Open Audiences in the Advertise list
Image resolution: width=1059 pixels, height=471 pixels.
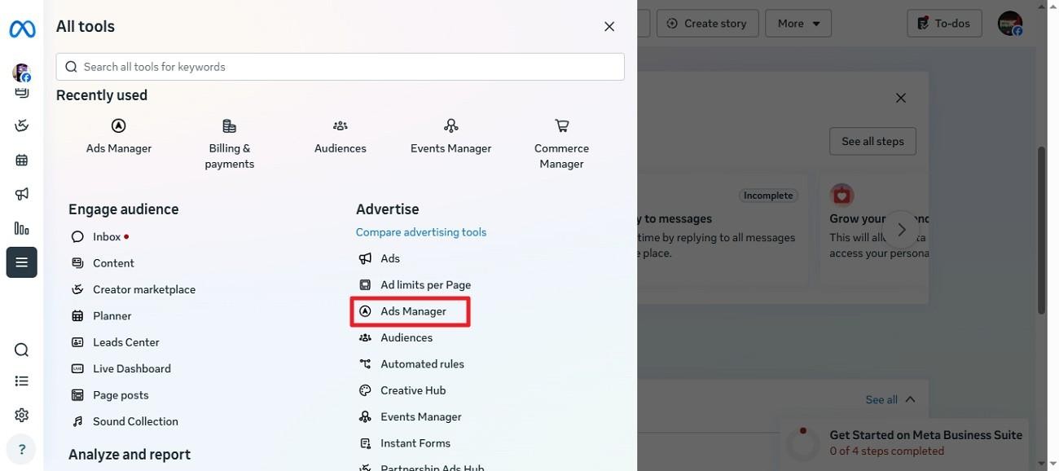click(406, 337)
